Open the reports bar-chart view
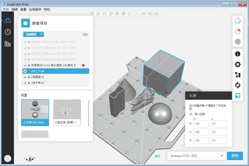This screenshot has height=166, width=249. (x=8, y=44)
